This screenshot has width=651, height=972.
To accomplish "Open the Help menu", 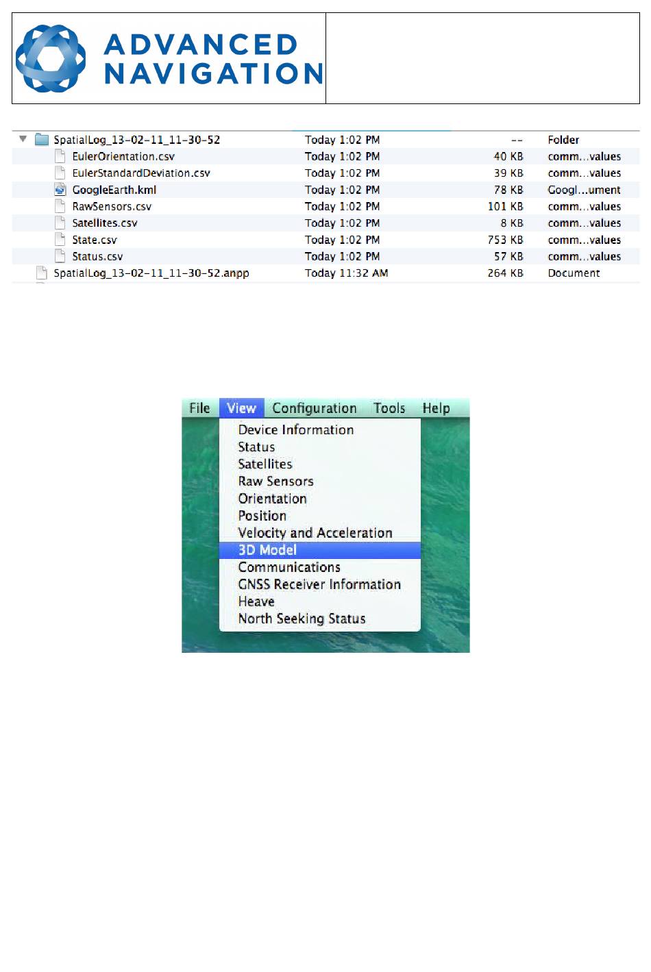I will click(x=436, y=408).
